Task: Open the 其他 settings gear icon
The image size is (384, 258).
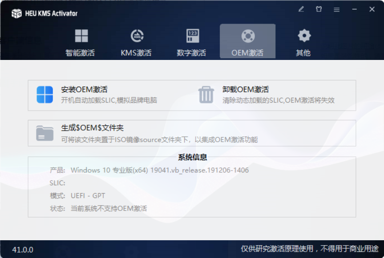Action: pyautogui.click(x=303, y=36)
